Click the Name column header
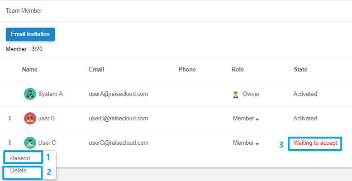Viewport: 352px width, 181px height. pyautogui.click(x=30, y=70)
